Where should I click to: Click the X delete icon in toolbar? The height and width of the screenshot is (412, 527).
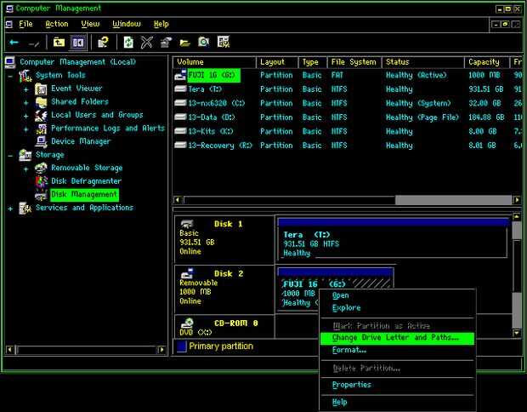click(147, 42)
